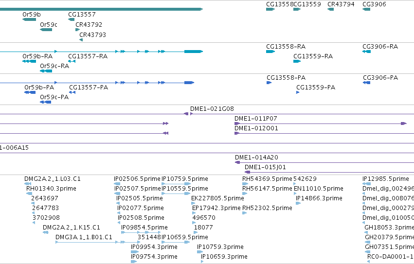Click the IP14866.3prime EST label
This screenshot has width=414, height=264.
[x=319, y=198]
